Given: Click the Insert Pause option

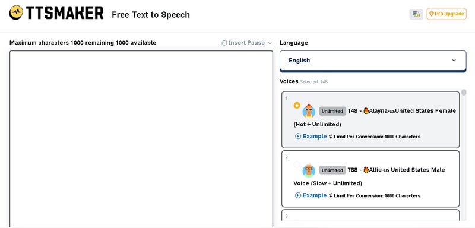Looking at the screenshot, I should [x=246, y=43].
